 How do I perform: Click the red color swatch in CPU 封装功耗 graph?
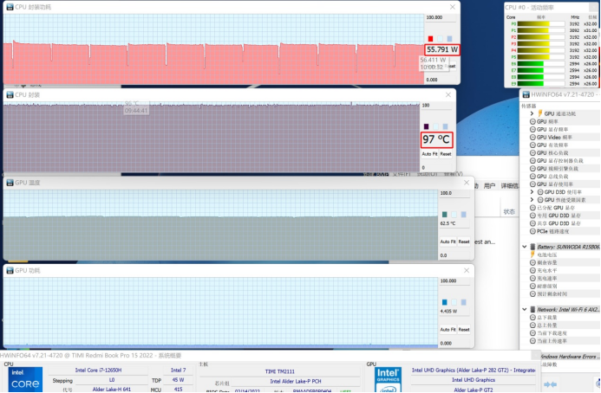[x=430, y=39]
